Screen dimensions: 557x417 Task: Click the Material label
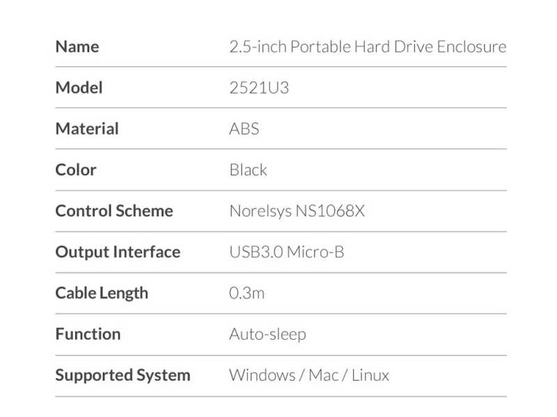coord(87,129)
